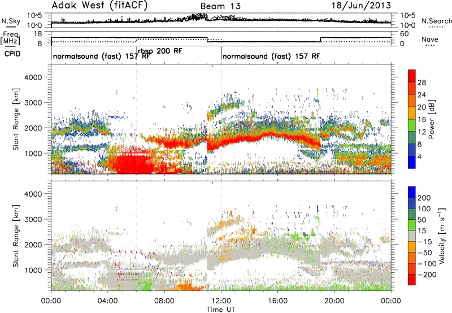Viewport: 452px width, 313px height.
Task: Click the "CPID" row label
Action: tap(12, 54)
